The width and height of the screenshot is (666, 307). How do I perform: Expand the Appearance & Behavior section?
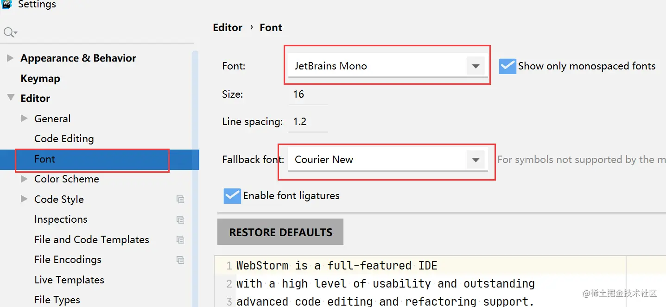10,58
